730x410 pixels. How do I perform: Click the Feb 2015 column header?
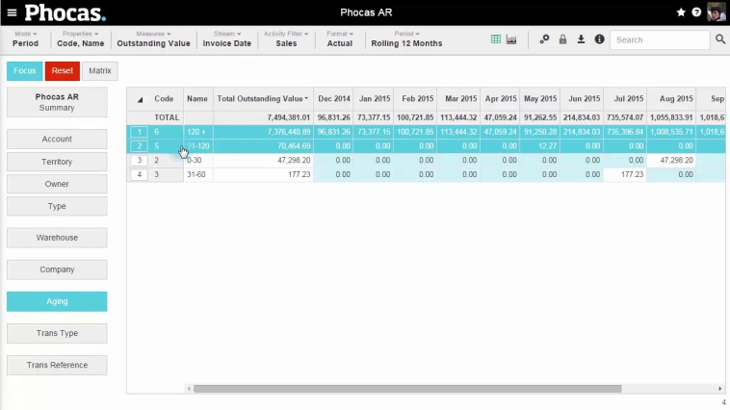pyautogui.click(x=417, y=99)
